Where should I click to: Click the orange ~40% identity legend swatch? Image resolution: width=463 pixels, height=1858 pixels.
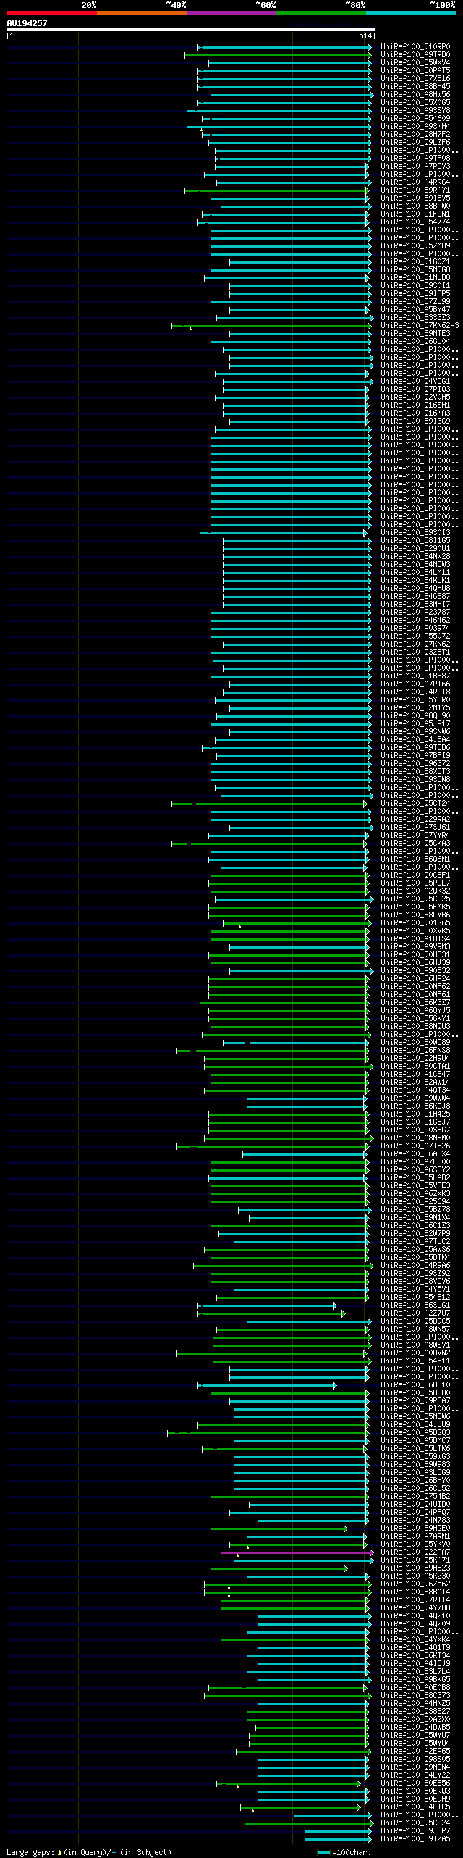[141, 13]
